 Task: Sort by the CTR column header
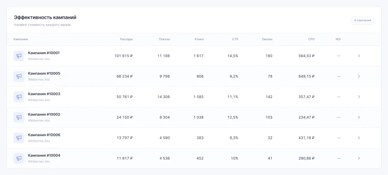click(x=236, y=39)
